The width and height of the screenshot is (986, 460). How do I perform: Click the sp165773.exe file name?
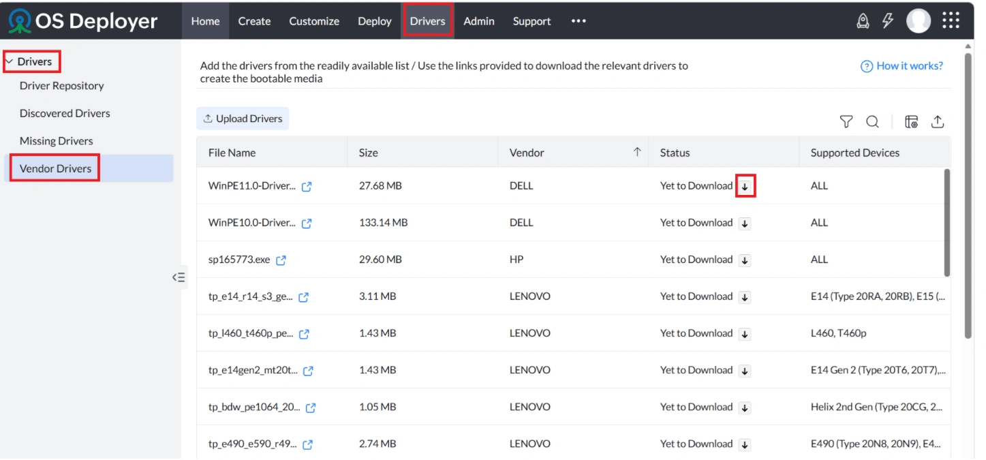(239, 260)
